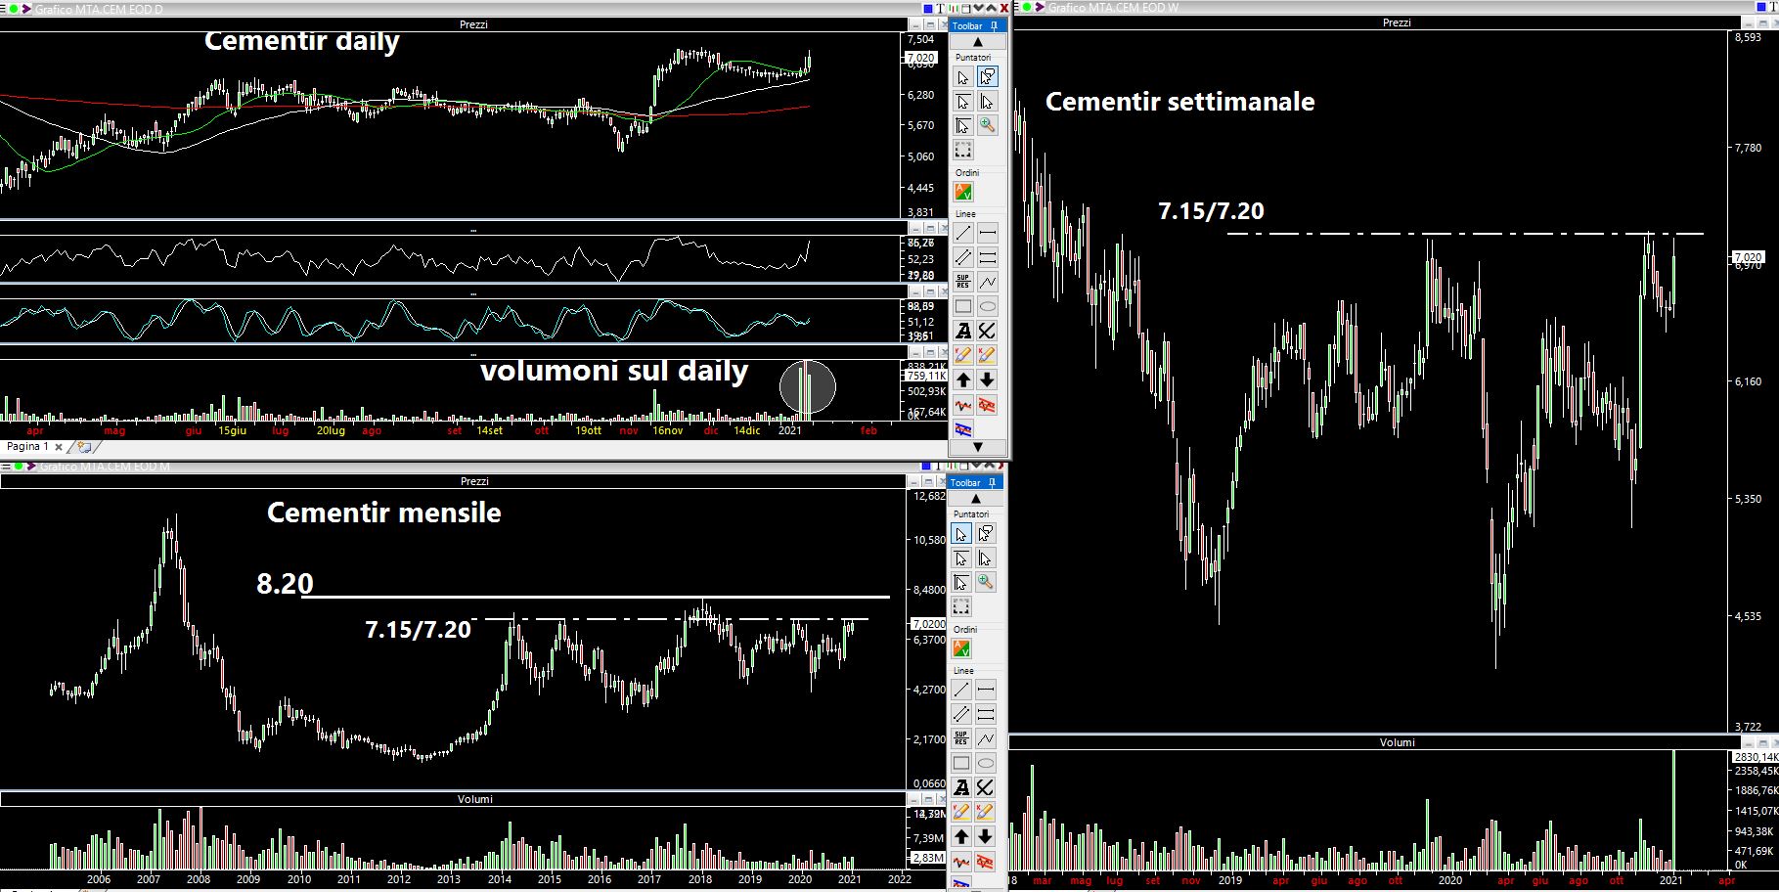Select zigzag line tool in daily toolbar

(987, 282)
